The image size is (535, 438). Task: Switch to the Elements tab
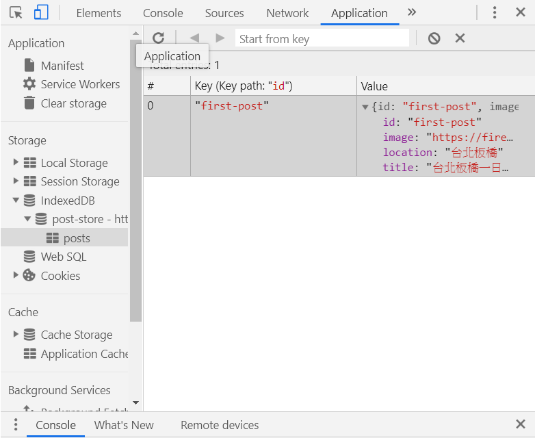pyautogui.click(x=99, y=13)
